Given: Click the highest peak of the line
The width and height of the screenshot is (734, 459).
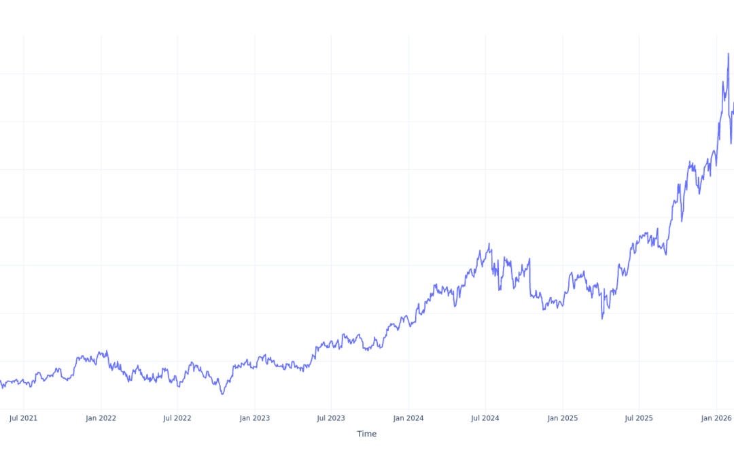Looking at the screenshot, I should point(728,54).
